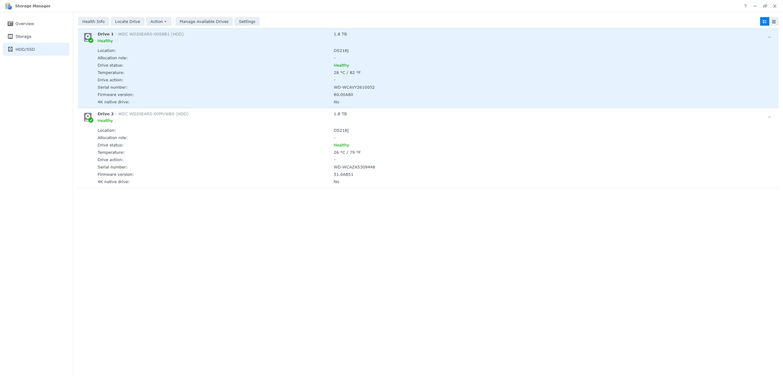
Task: Collapse the Drive 2 details panel
Action: [769, 117]
